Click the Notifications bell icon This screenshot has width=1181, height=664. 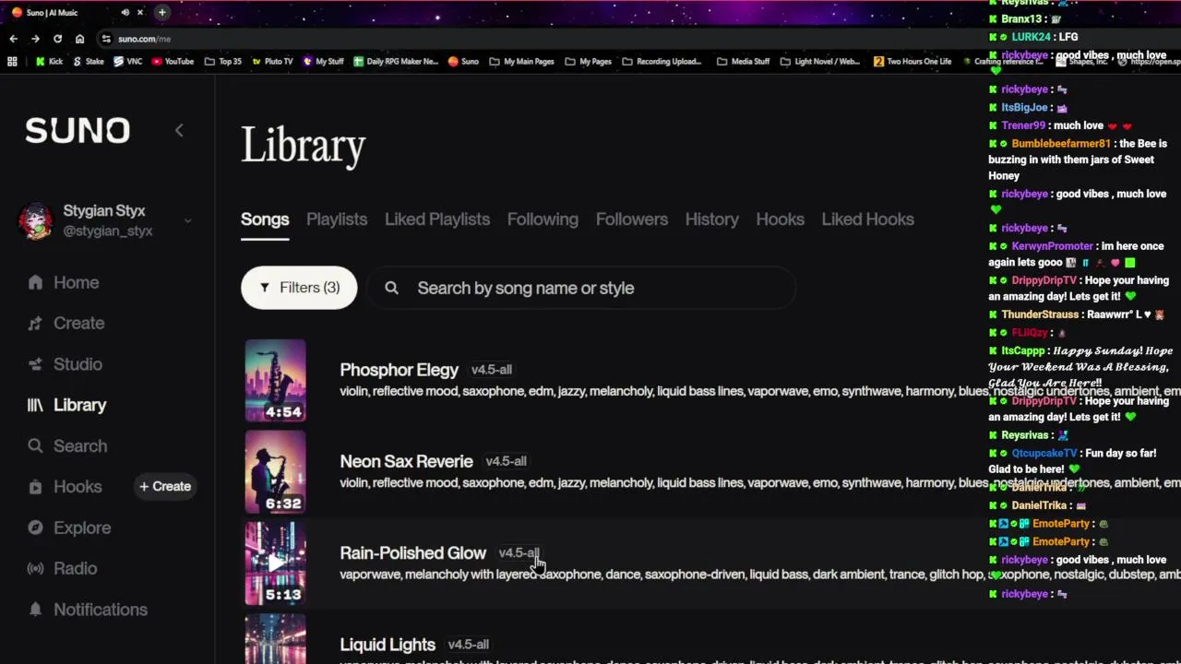(35, 609)
